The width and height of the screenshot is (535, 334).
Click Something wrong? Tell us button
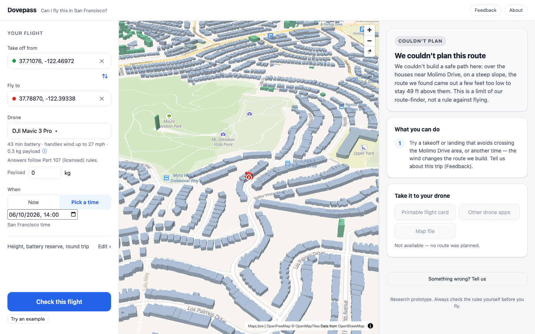point(457,279)
